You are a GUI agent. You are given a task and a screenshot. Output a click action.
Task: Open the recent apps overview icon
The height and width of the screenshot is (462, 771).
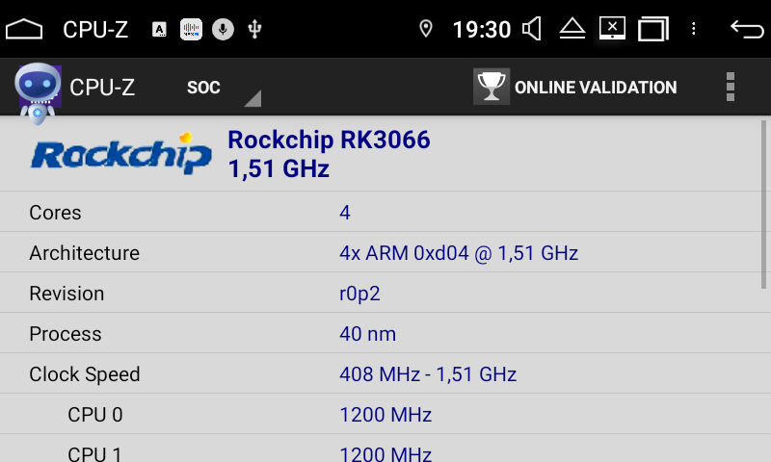pos(653,29)
